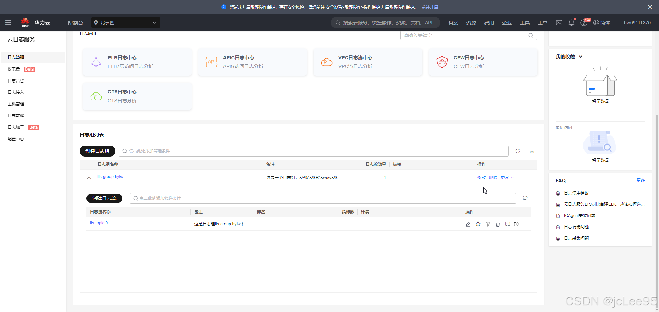Refresh the log group list

pos(518,151)
